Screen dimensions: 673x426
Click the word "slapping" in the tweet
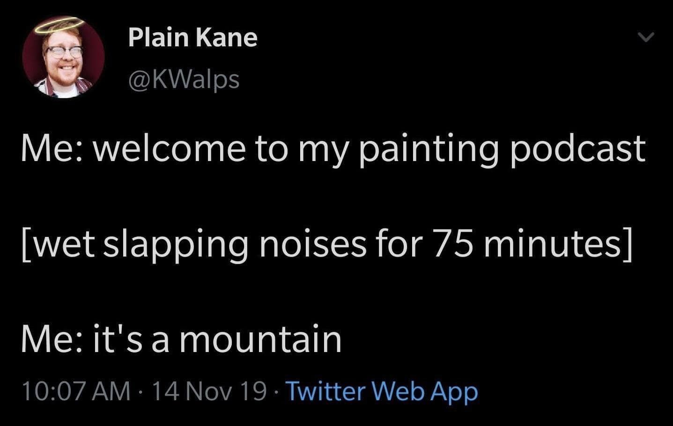pos(175,244)
